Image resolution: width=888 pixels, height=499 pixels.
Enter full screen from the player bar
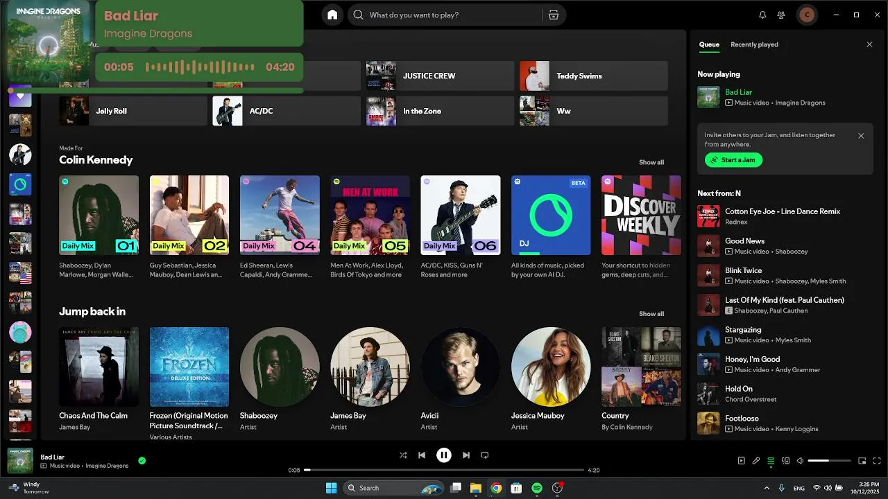tap(877, 461)
